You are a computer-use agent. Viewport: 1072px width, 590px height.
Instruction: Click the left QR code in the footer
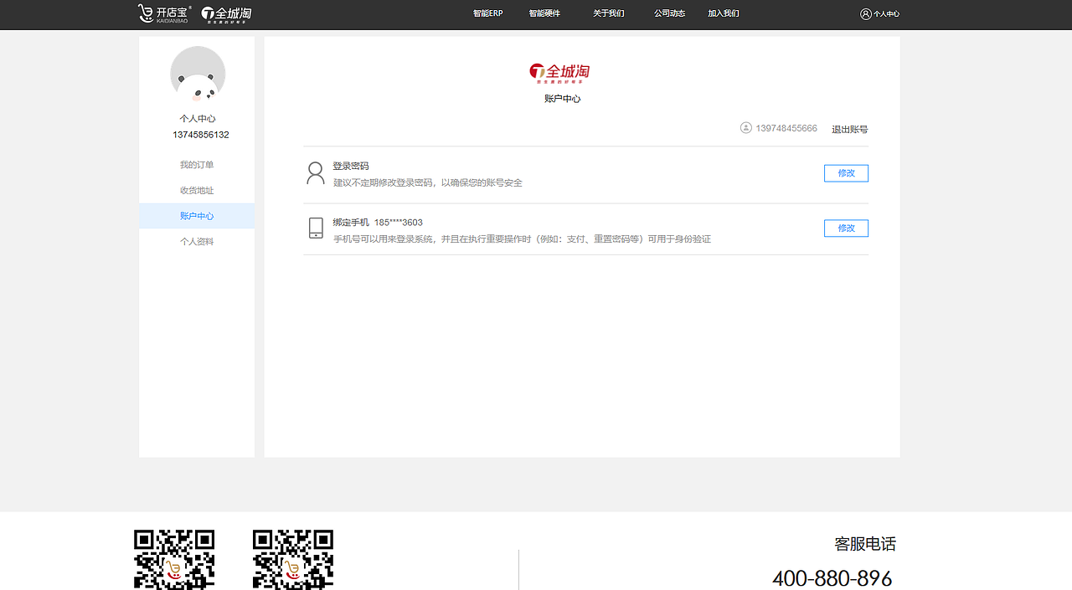click(x=174, y=559)
